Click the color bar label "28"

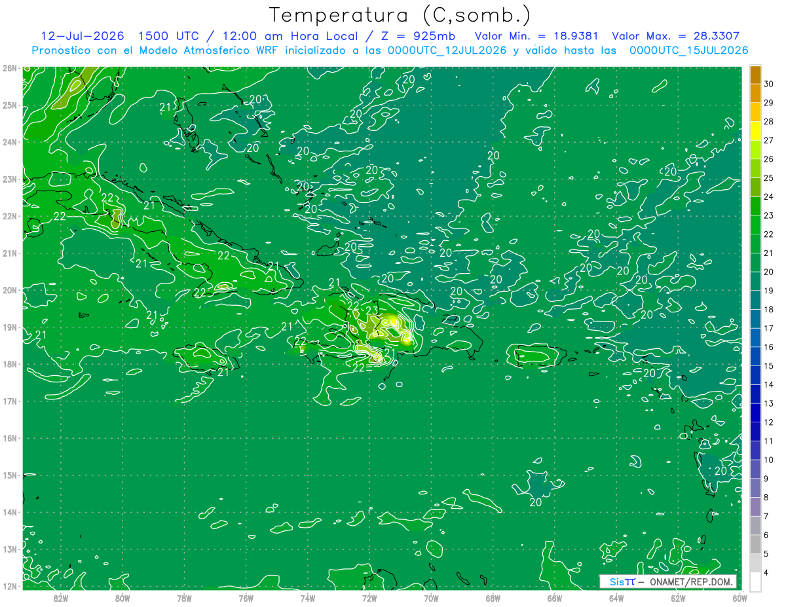pos(769,122)
